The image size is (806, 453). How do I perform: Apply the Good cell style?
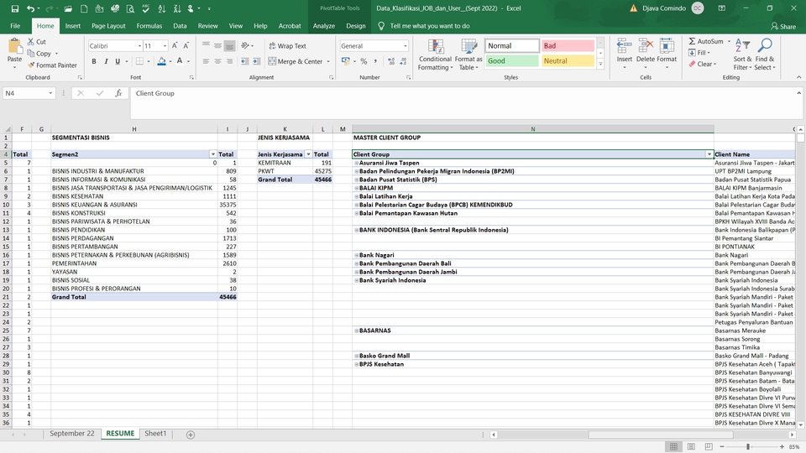511,60
